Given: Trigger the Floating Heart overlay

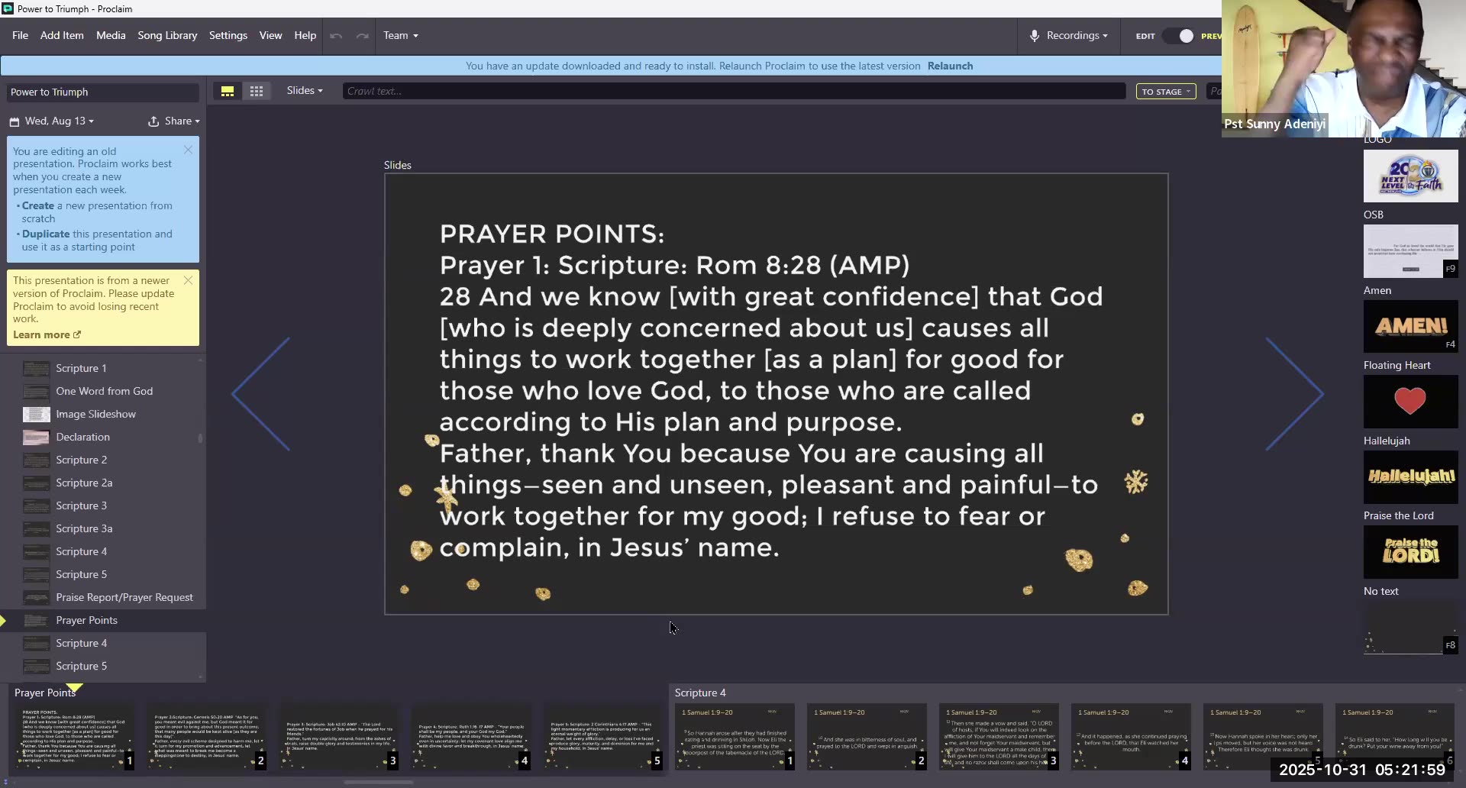Looking at the screenshot, I should point(1410,402).
